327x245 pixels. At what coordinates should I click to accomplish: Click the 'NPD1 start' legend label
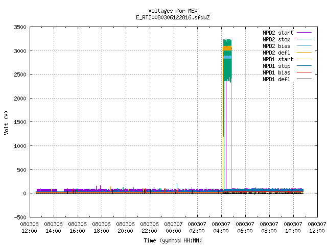click(278, 59)
